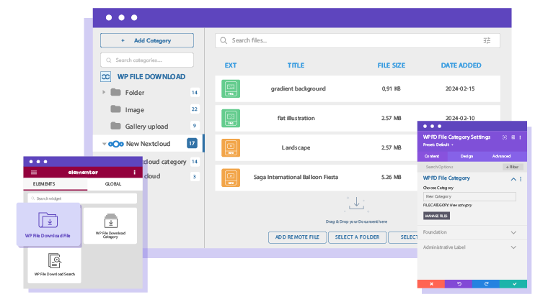
Task: Click the MANAGE FILES button
Action: point(436,216)
